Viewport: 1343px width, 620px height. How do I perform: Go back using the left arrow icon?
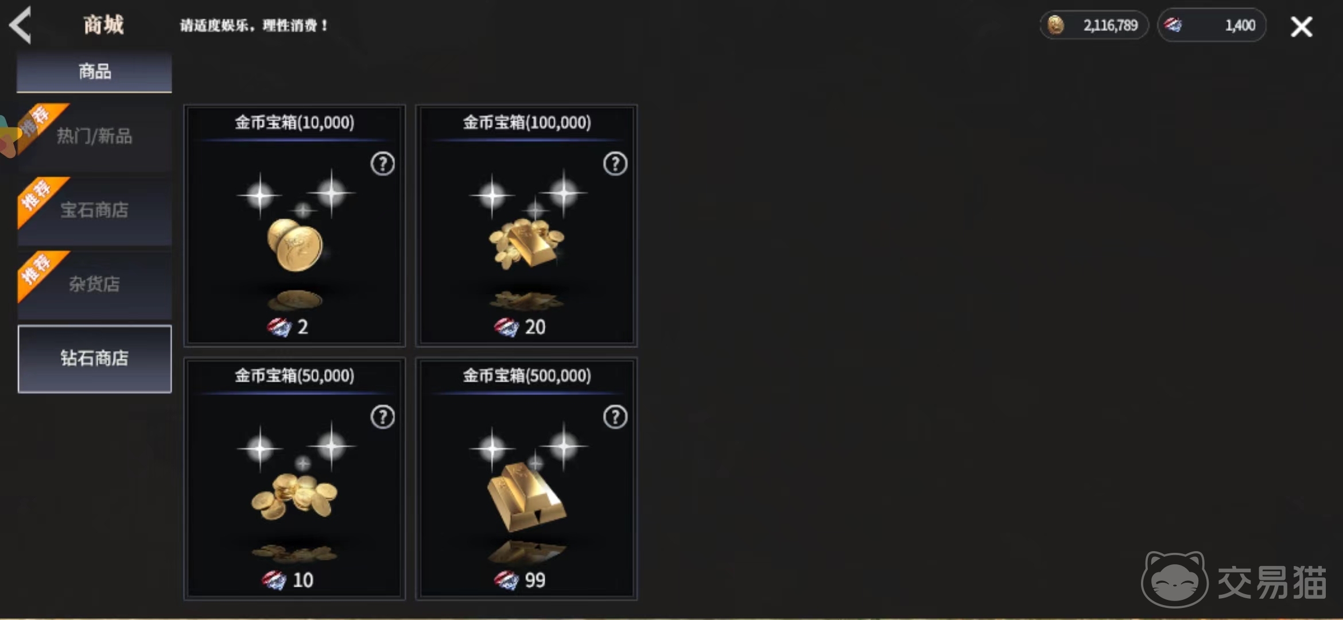[21, 25]
